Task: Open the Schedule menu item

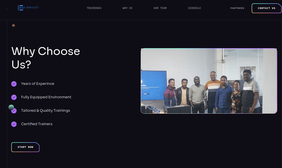Action: click(x=194, y=8)
